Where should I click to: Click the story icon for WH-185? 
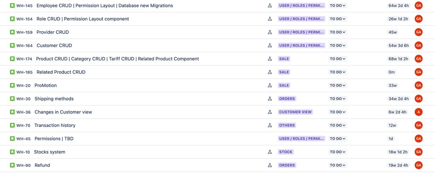click(x=12, y=72)
